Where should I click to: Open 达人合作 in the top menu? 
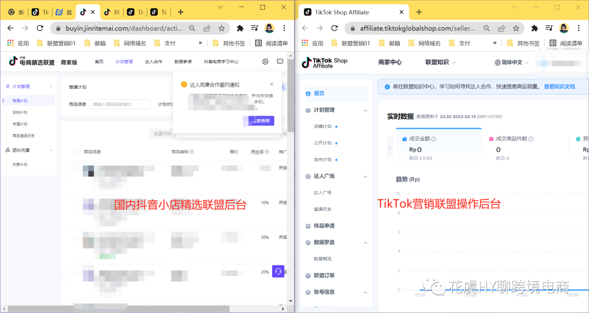click(x=154, y=62)
